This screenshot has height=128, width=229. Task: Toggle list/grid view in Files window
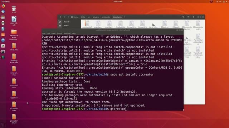click(188, 17)
